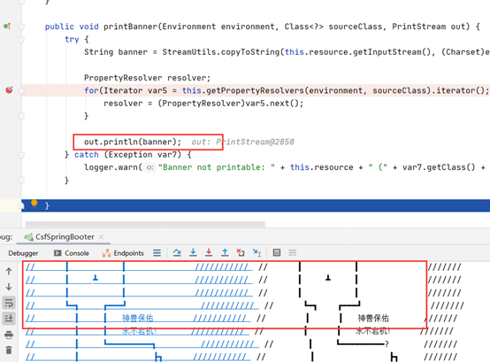Click the 'Banner not printable: ' string
This screenshot has height=362, width=490.
(217, 167)
